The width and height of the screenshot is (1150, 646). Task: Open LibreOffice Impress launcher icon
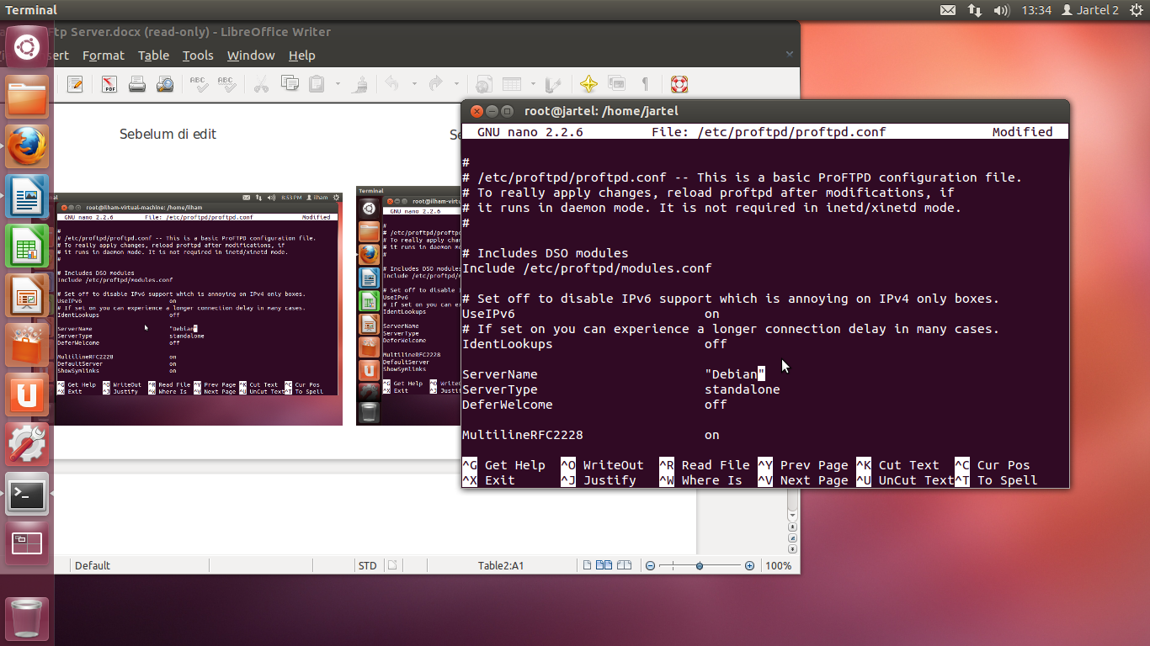tap(27, 296)
